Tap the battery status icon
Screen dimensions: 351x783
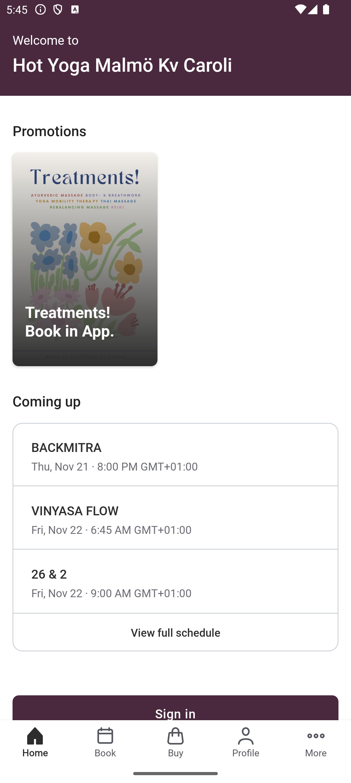click(326, 10)
